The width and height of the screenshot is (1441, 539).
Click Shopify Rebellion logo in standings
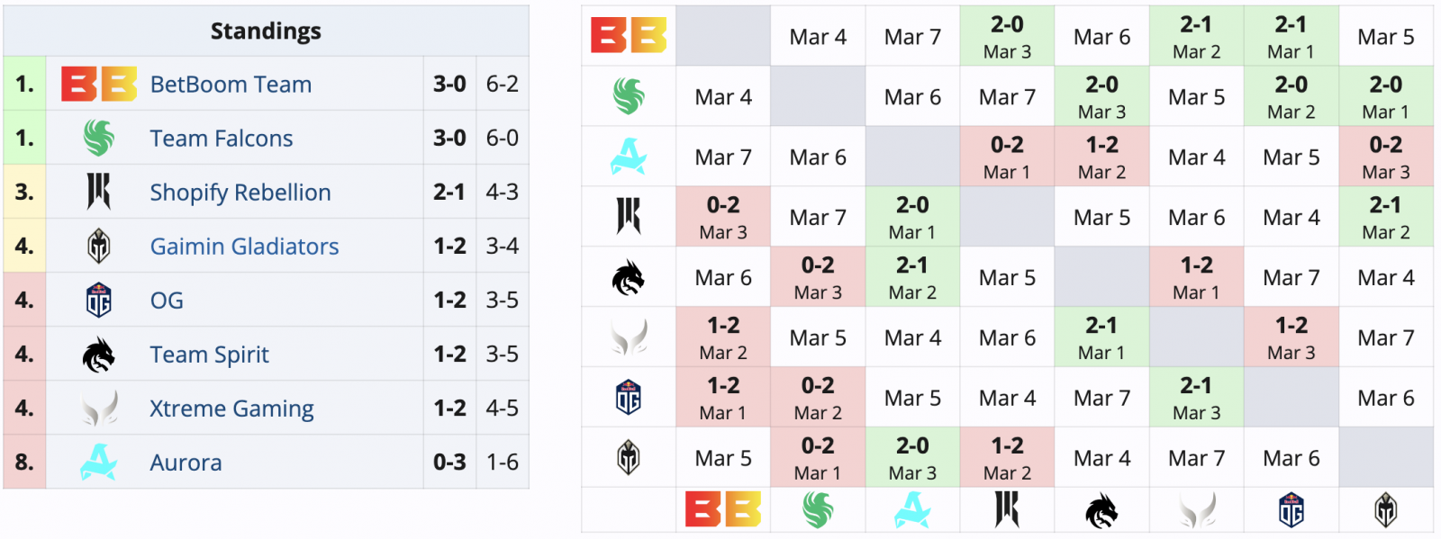point(99,192)
